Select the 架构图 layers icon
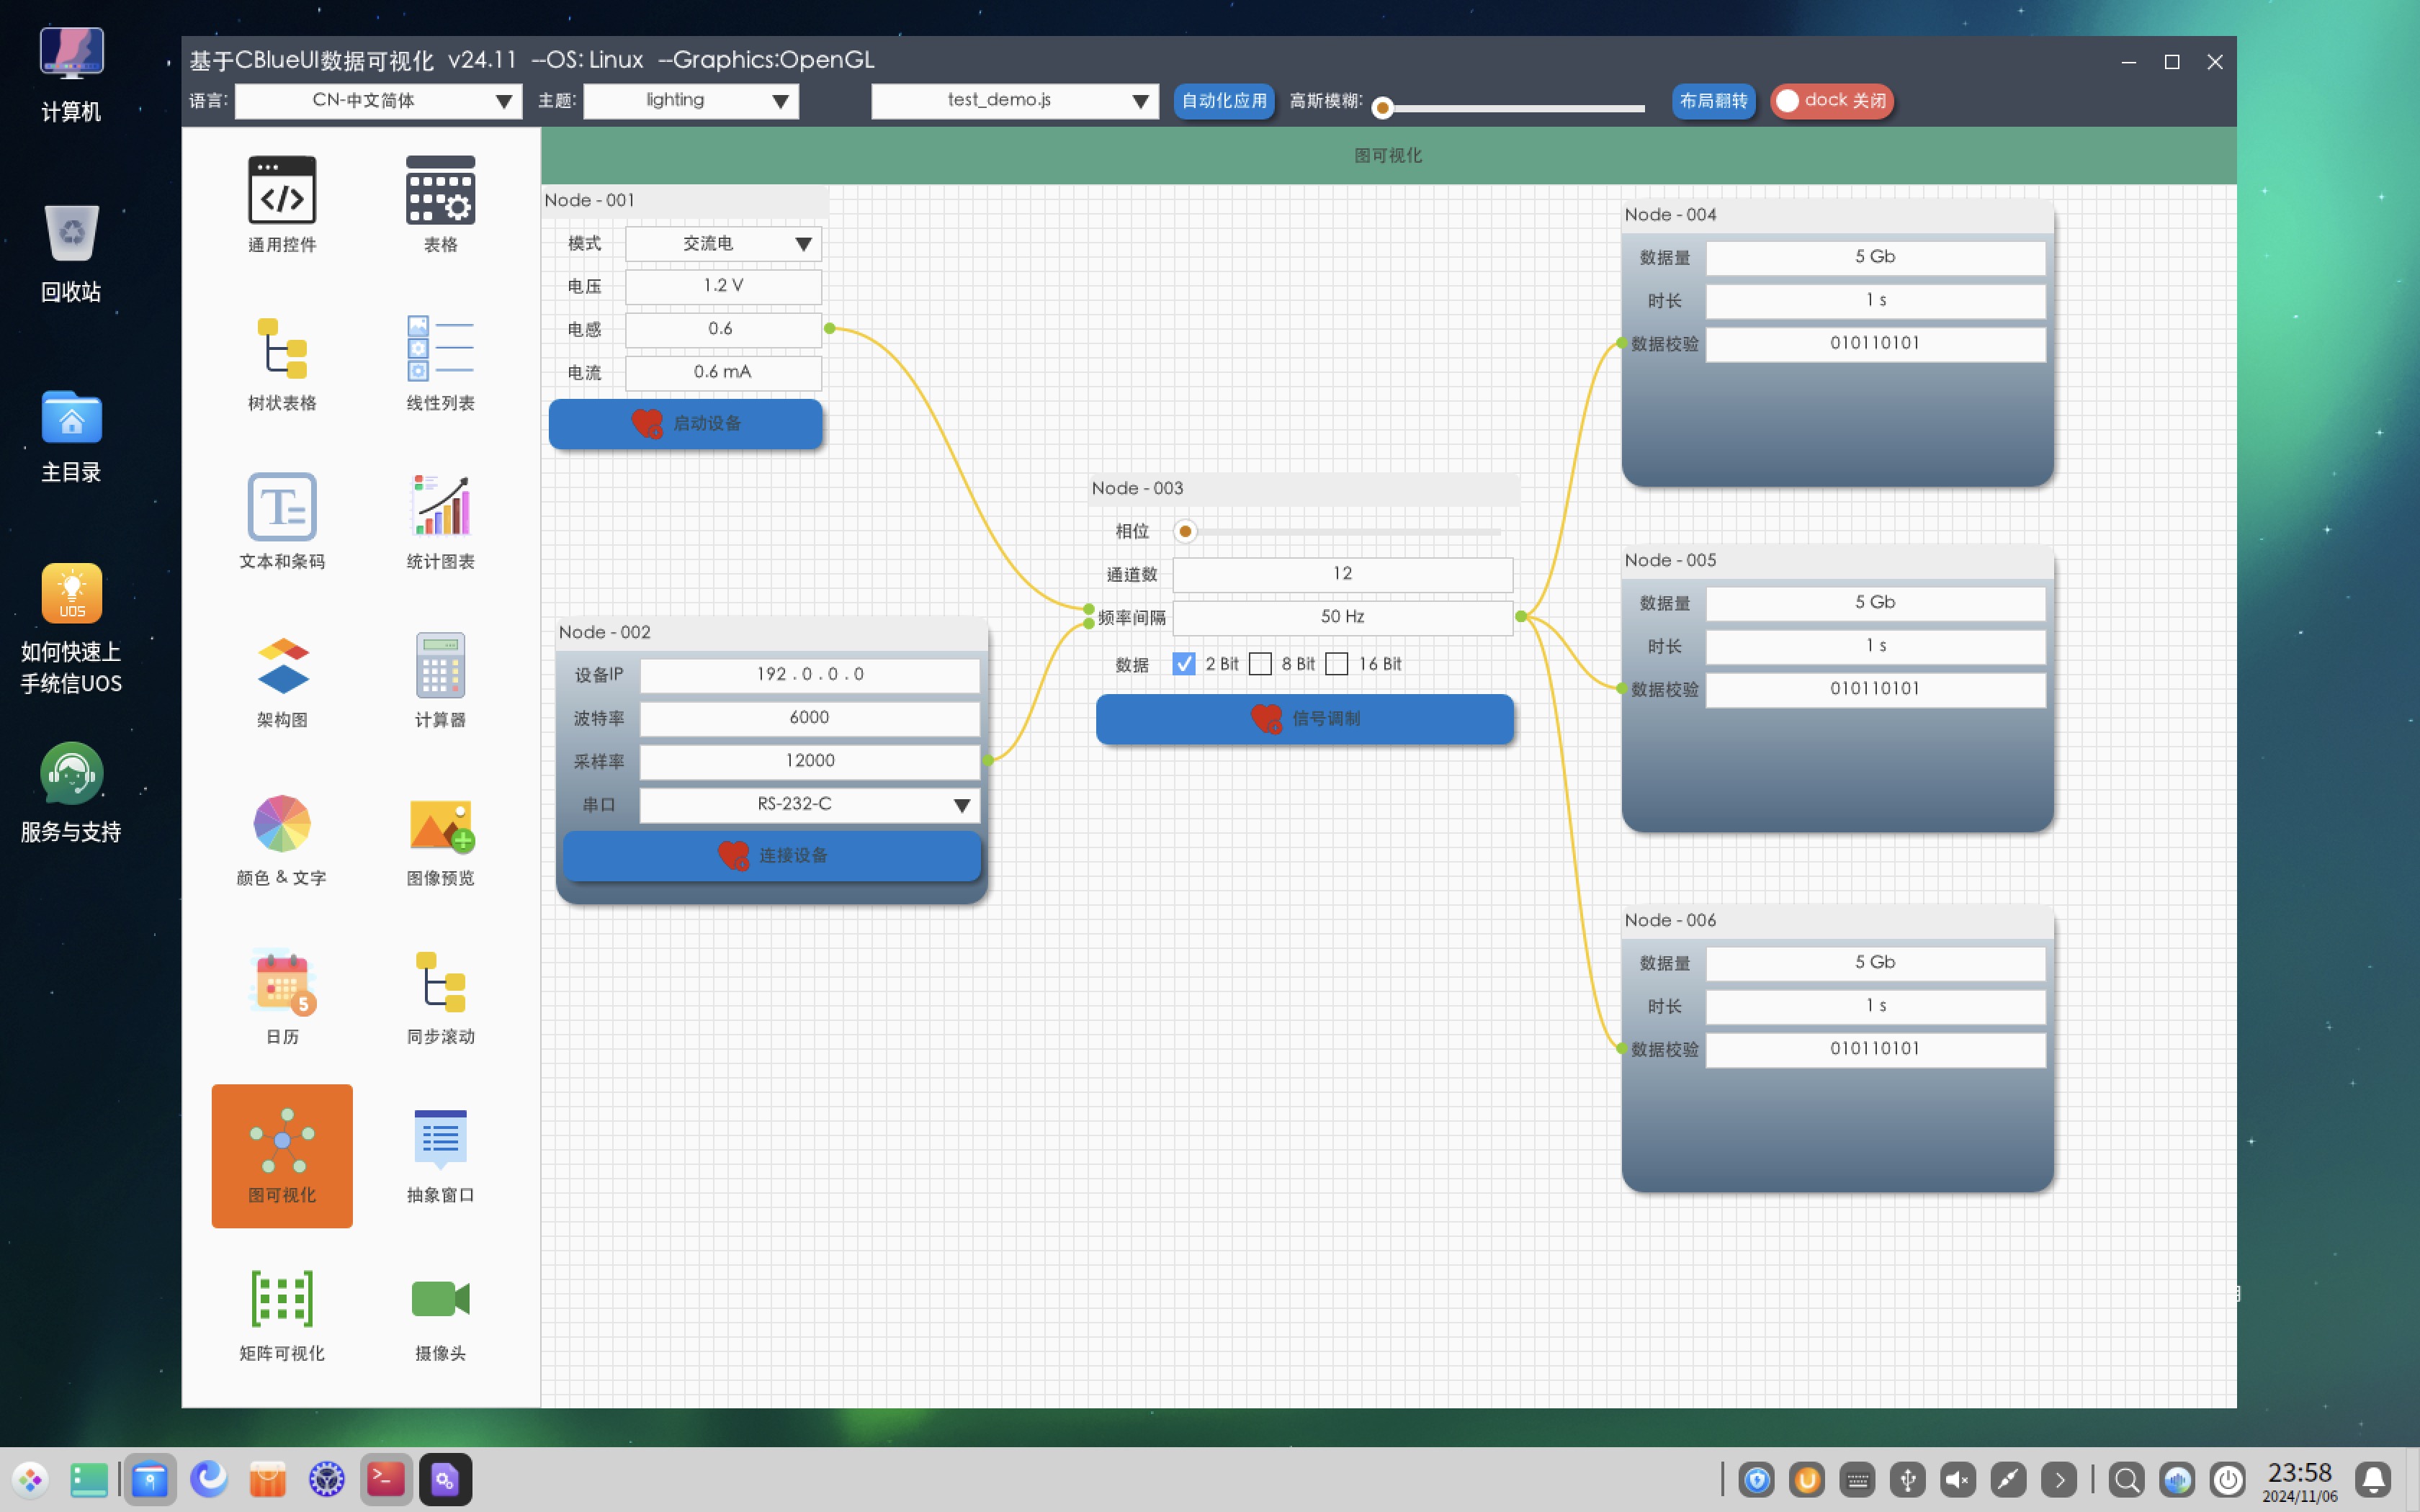2420x1512 pixels. (282, 665)
